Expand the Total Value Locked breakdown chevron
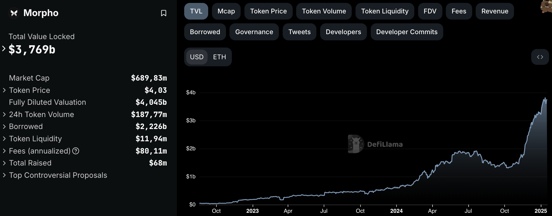 4,48
